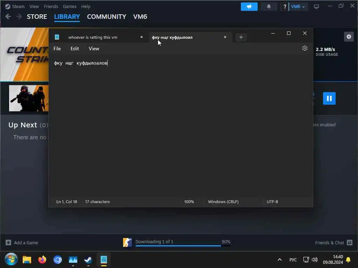Go to the Steam LIBRARY section
This screenshot has height=268, width=358.
click(67, 17)
